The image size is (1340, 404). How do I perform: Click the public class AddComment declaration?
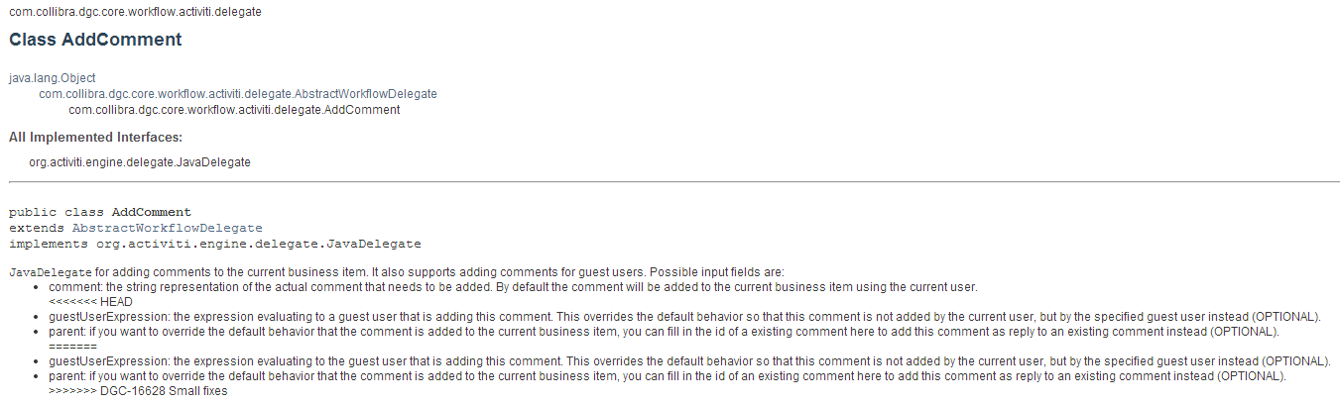(x=100, y=212)
